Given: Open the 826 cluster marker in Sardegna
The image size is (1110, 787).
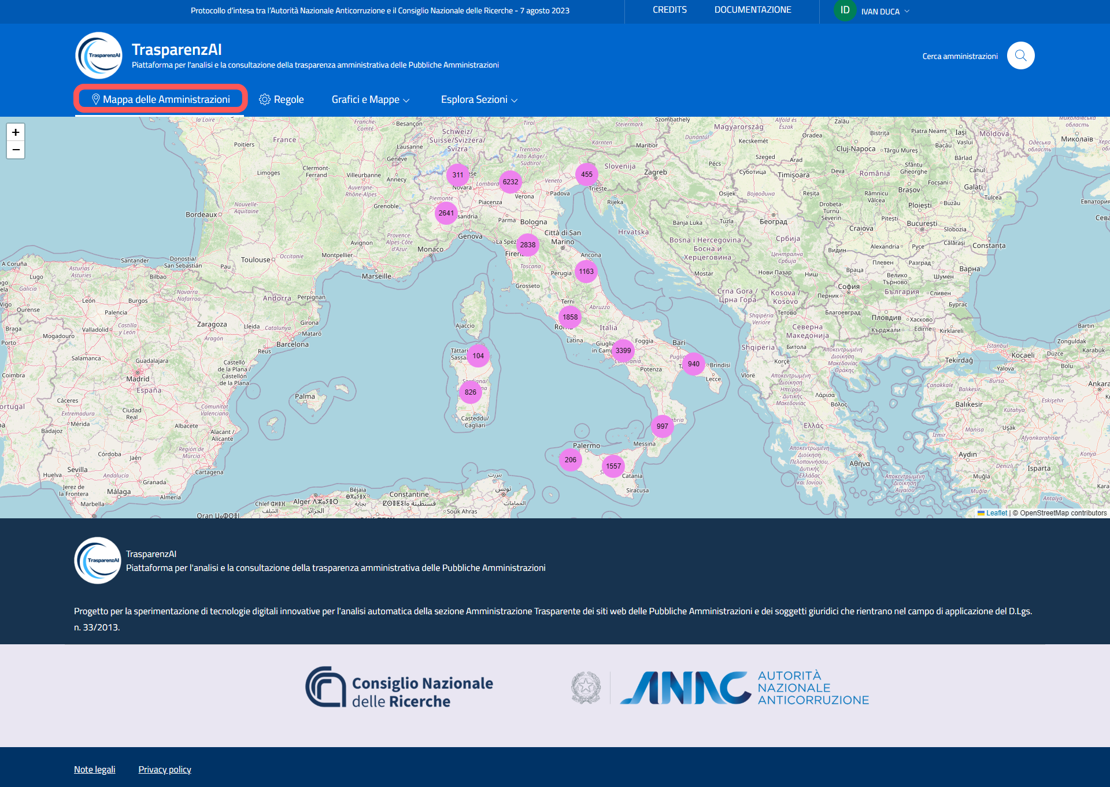Looking at the screenshot, I should [x=471, y=392].
